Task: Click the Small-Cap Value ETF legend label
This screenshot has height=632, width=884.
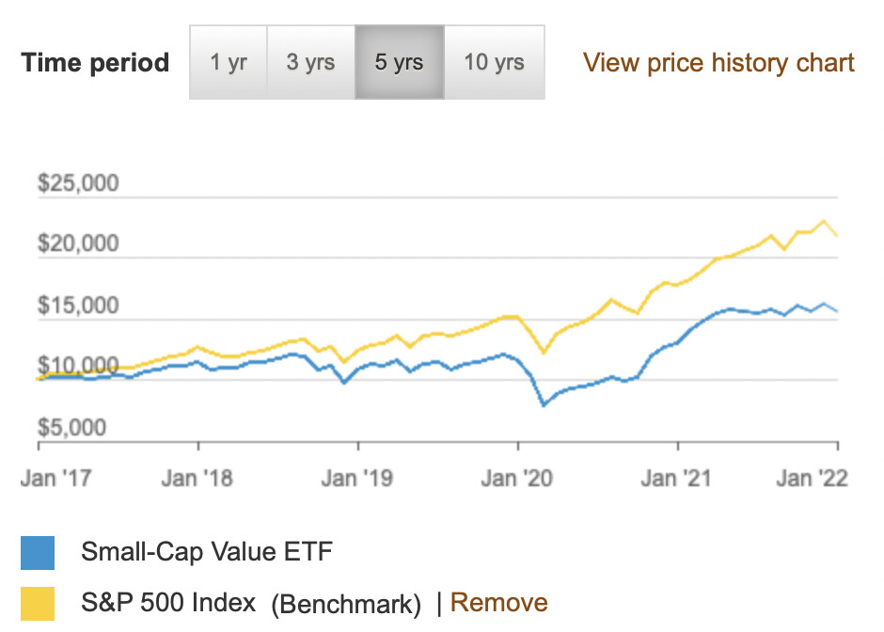Action: (207, 552)
